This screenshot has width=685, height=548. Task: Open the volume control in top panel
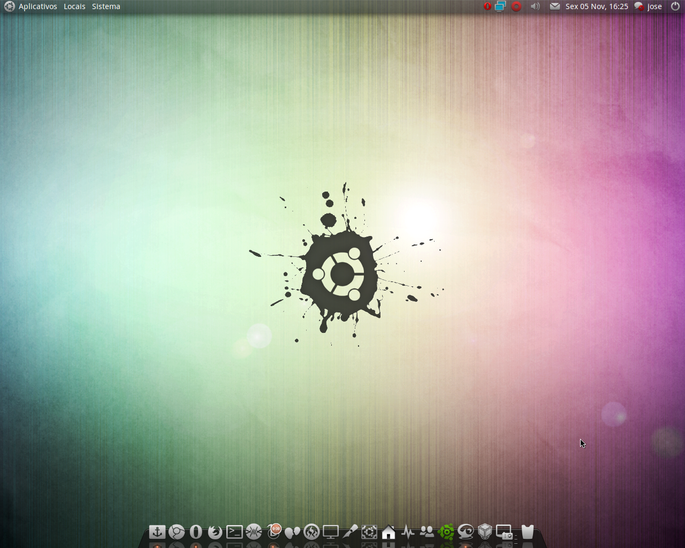click(535, 6)
